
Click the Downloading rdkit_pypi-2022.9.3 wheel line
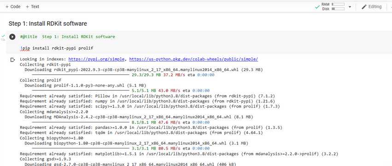144,70
